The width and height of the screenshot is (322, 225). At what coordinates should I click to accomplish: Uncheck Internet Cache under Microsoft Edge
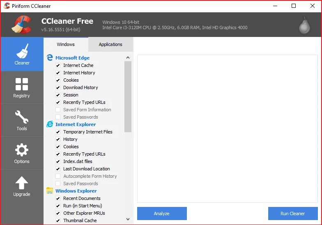(x=58, y=65)
